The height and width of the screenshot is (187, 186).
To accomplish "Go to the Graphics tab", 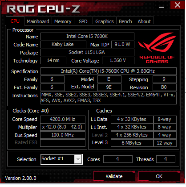I will tap(105, 21).
